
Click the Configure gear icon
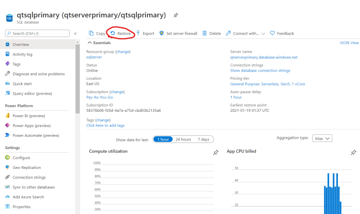[x=8, y=157]
